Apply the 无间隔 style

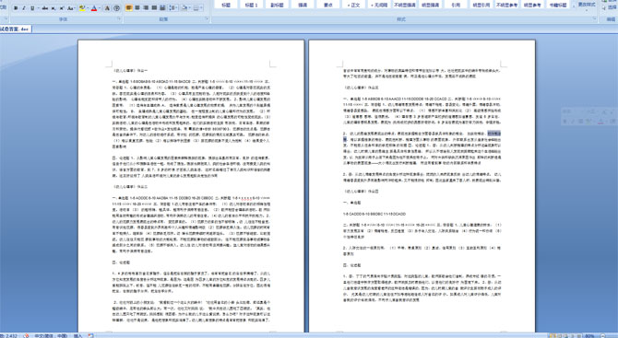tap(379, 5)
